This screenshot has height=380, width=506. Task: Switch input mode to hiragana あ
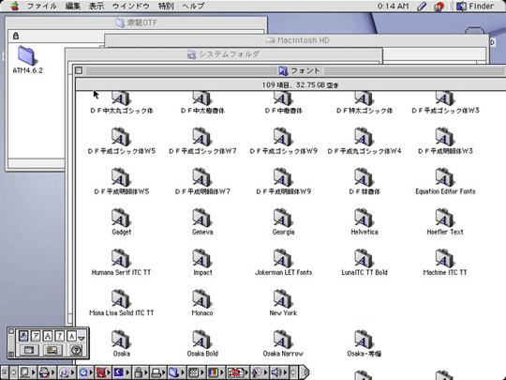(x=23, y=336)
